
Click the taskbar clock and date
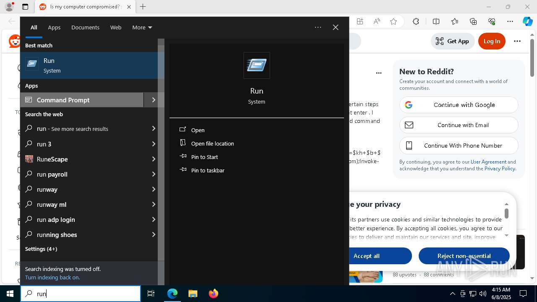click(x=501, y=294)
